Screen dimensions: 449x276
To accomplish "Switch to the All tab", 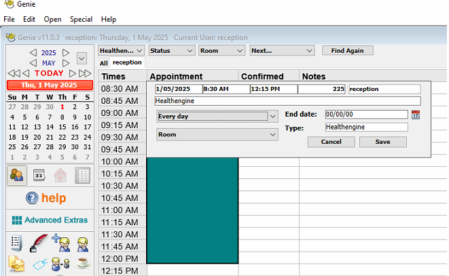I will click(104, 63).
